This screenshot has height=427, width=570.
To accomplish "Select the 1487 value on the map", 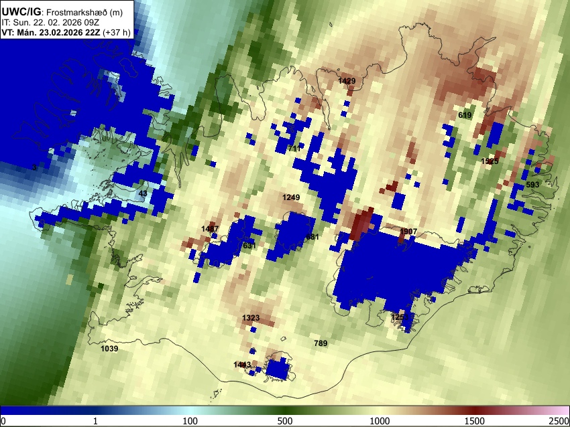I will point(210,229).
